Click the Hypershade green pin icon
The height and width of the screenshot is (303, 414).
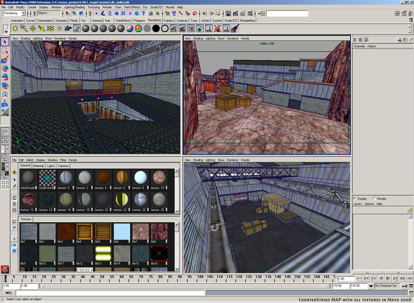tap(14, 186)
